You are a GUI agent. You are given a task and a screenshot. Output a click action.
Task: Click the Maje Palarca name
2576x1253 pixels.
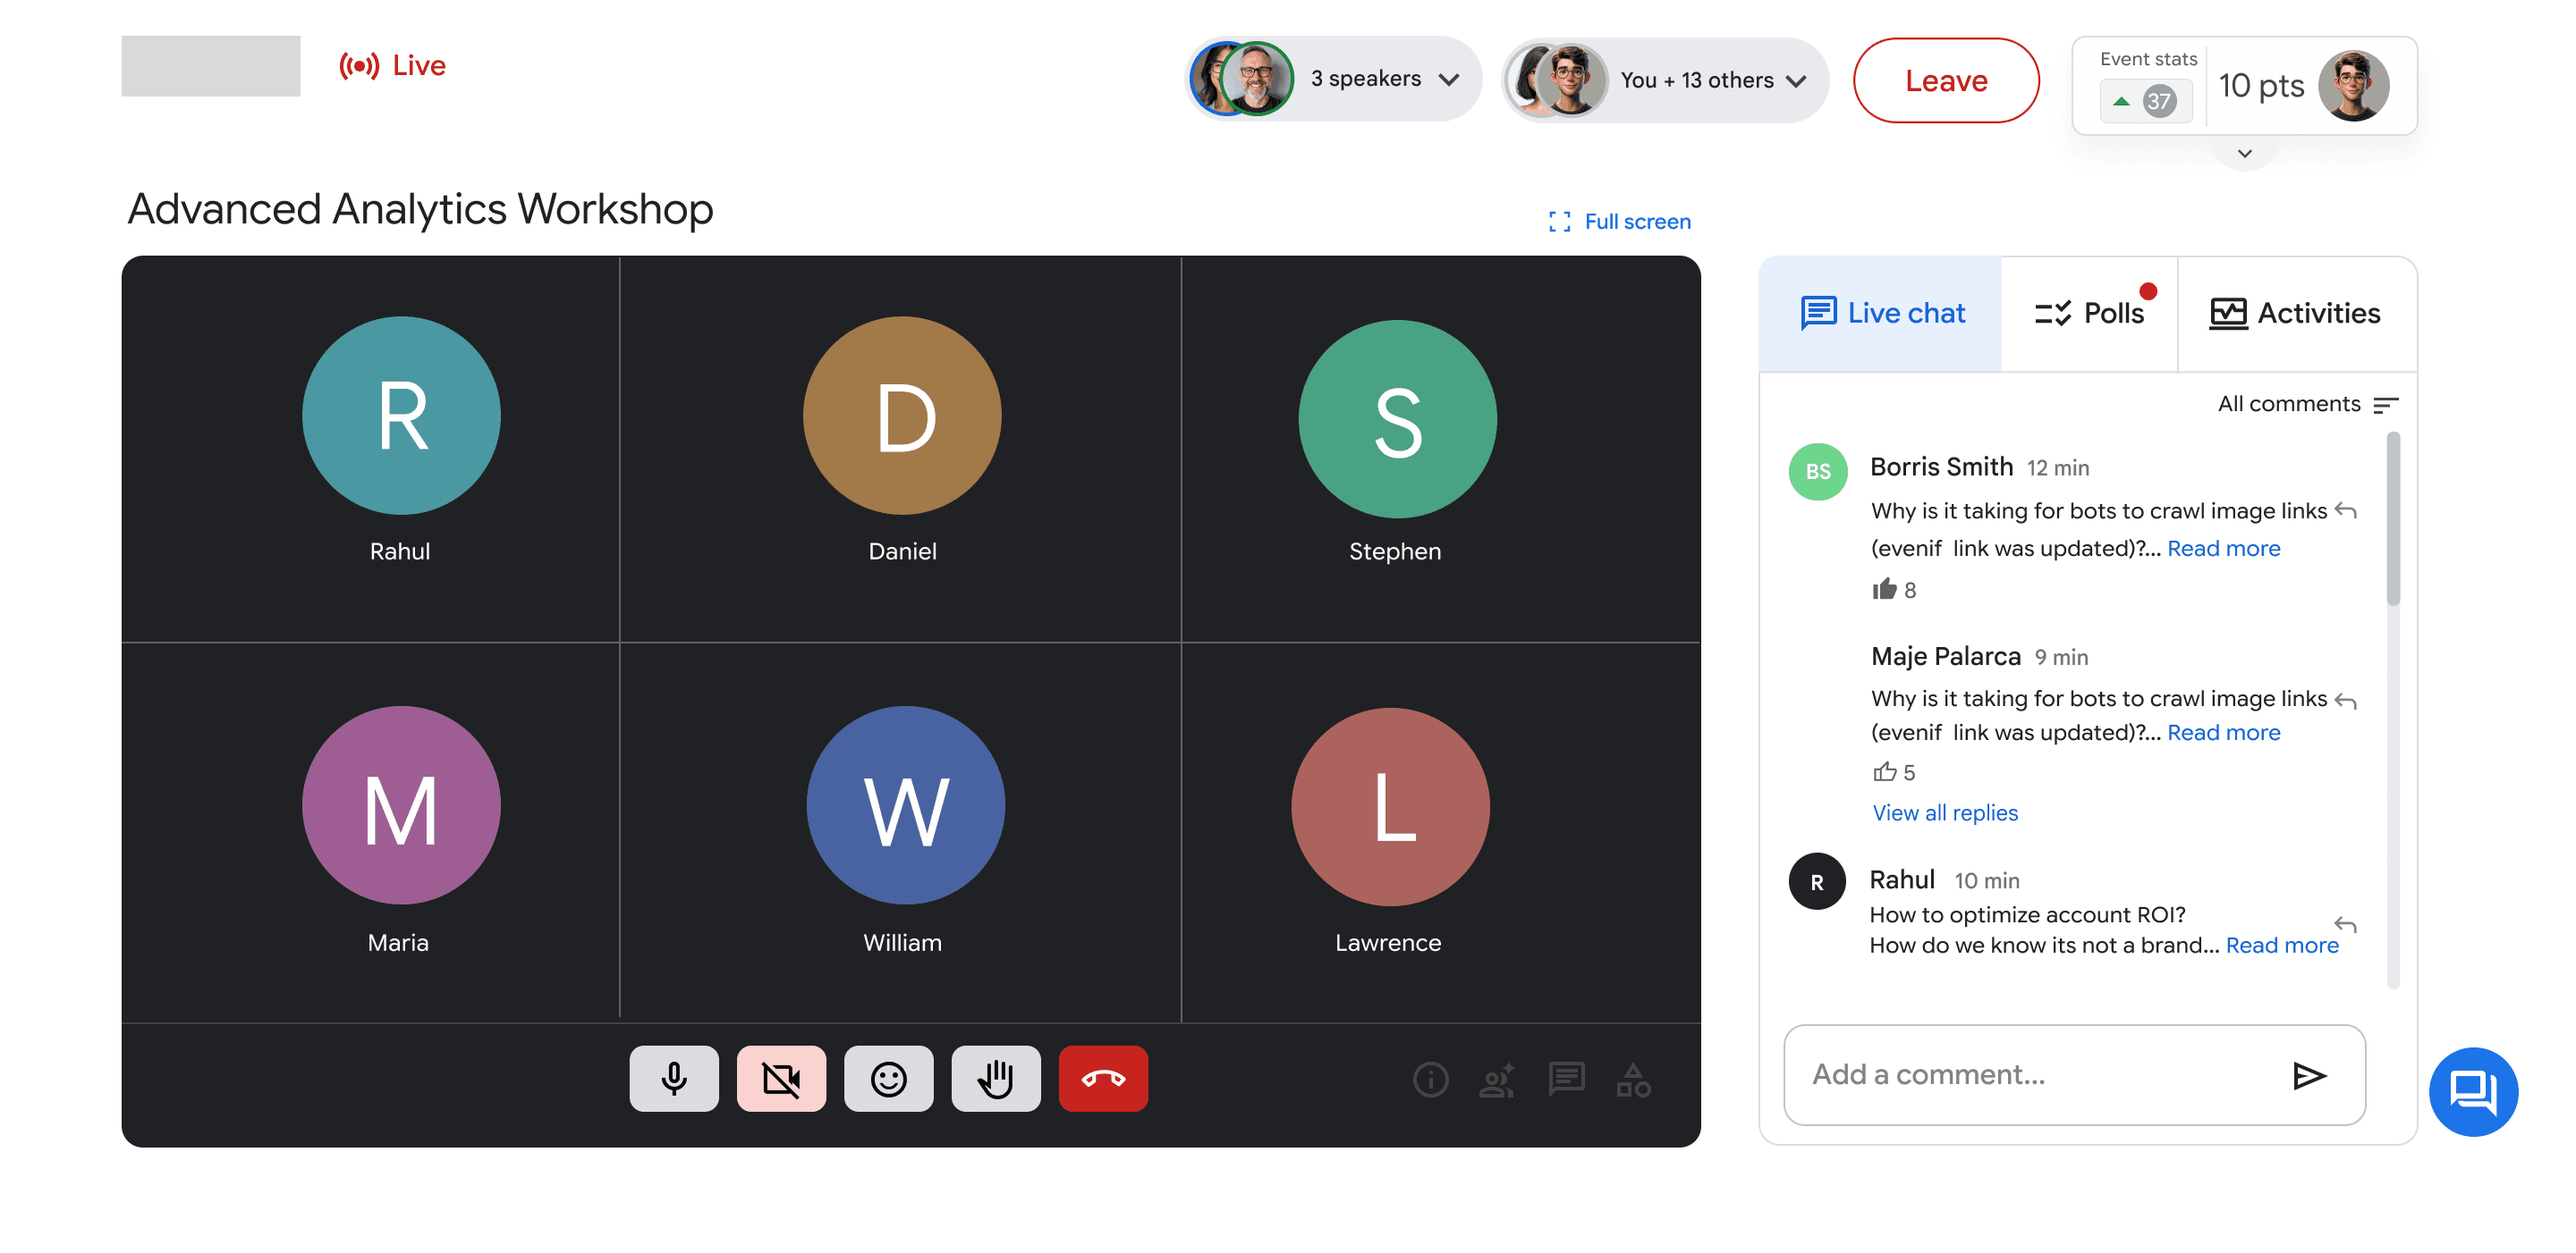click(x=1945, y=657)
